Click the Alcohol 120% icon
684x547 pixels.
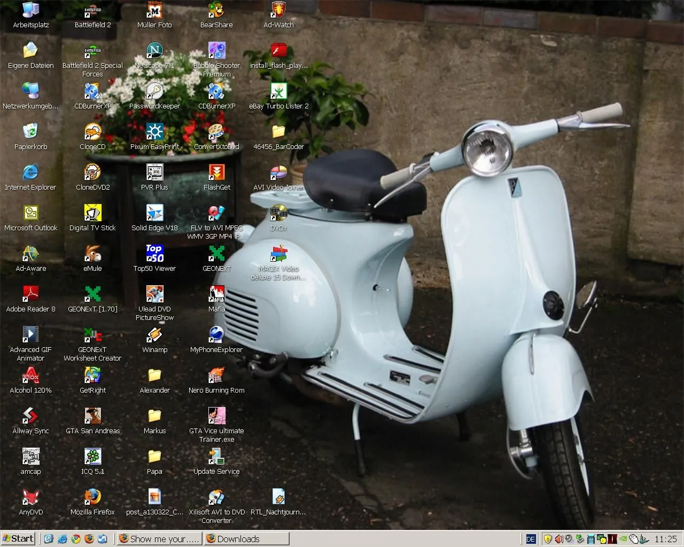[30, 376]
